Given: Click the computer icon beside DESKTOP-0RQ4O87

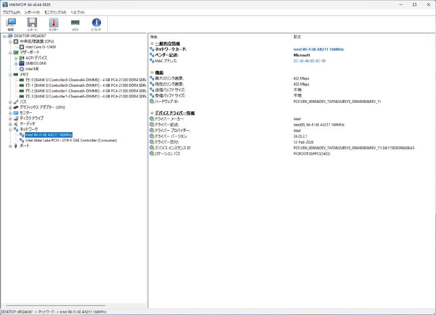Looking at the screenshot, I should (10, 36).
